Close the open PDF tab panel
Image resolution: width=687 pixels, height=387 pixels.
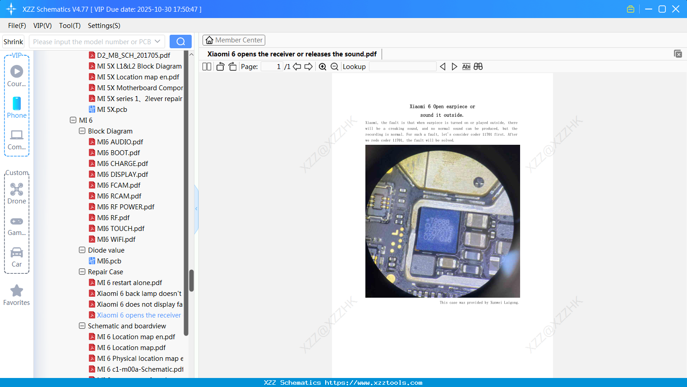click(x=678, y=54)
